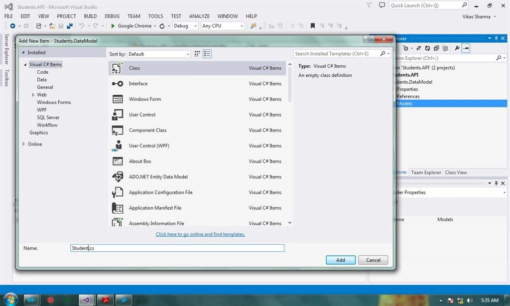Switch to the Team Explorer tab
This screenshot has height=306, width=510.
pyautogui.click(x=426, y=172)
